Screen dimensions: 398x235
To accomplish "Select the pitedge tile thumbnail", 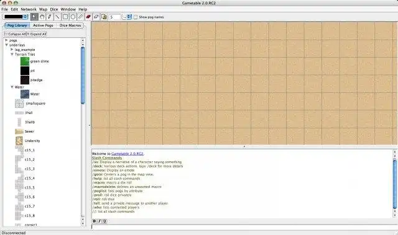I will click(25, 80).
